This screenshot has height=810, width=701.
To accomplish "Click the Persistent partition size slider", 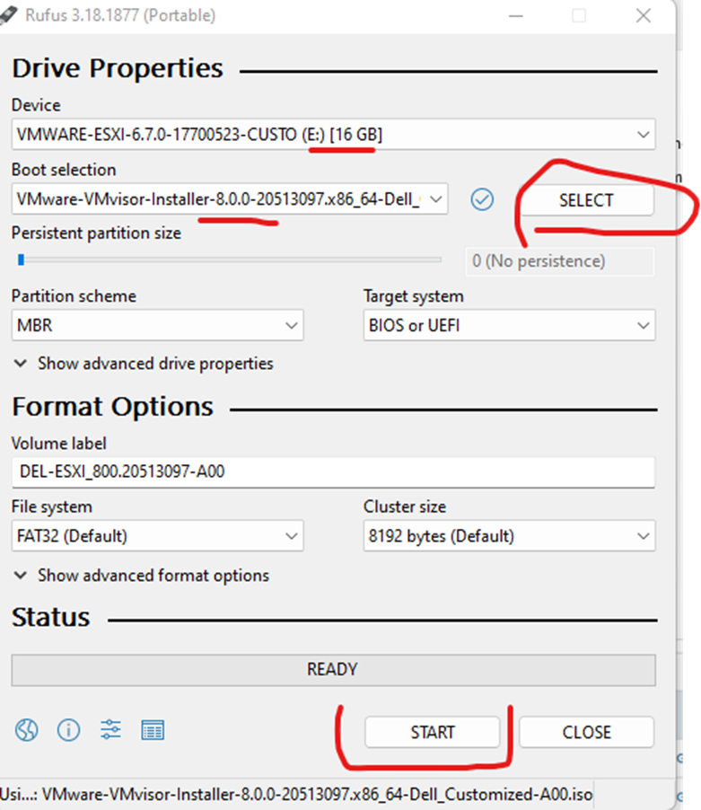I will point(229,260).
